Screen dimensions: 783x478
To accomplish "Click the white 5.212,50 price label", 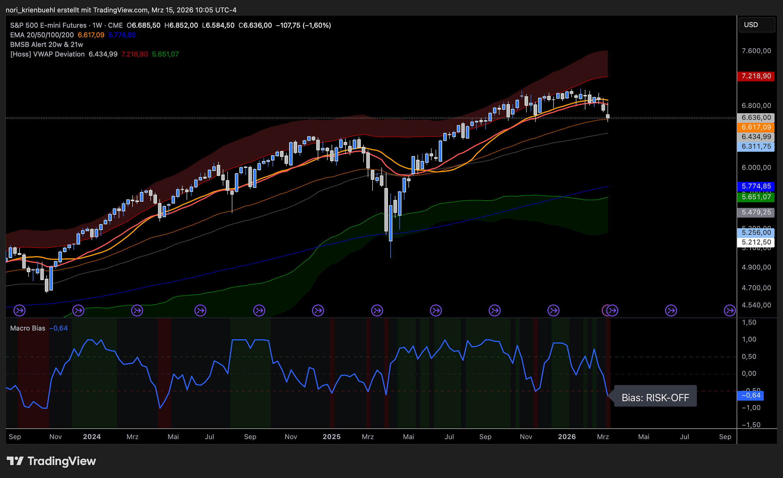I will 756,242.
